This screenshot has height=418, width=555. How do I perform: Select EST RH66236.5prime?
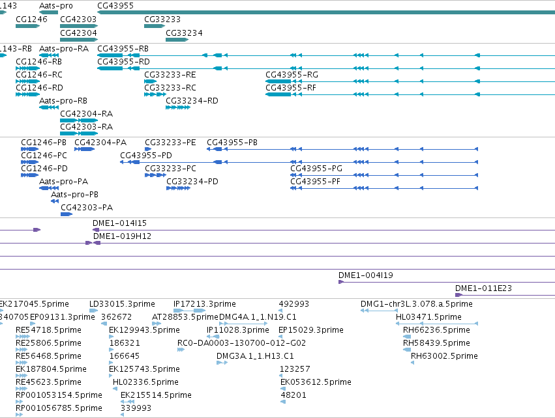407,337
